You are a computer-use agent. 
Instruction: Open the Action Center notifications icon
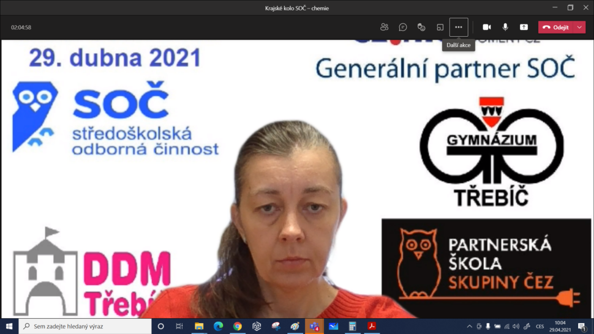(x=582, y=326)
